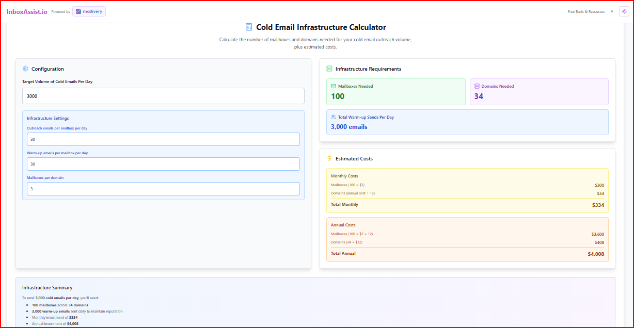Click the Configuration gear icon

[x=25, y=69]
